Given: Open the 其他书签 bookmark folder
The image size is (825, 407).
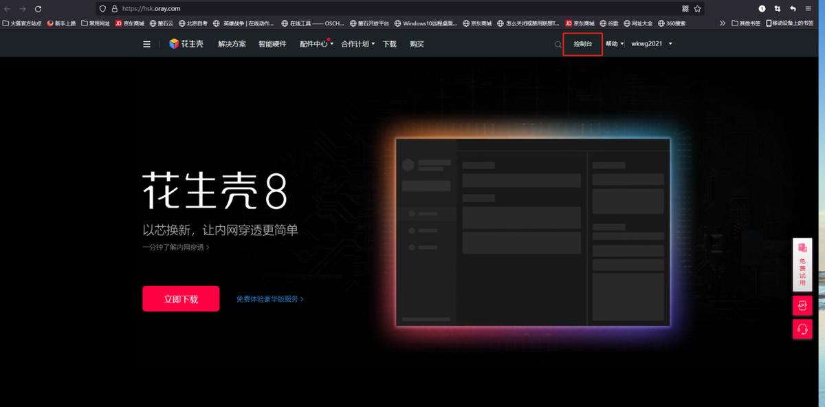Looking at the screenshot, I should click(x=746, y=23).
